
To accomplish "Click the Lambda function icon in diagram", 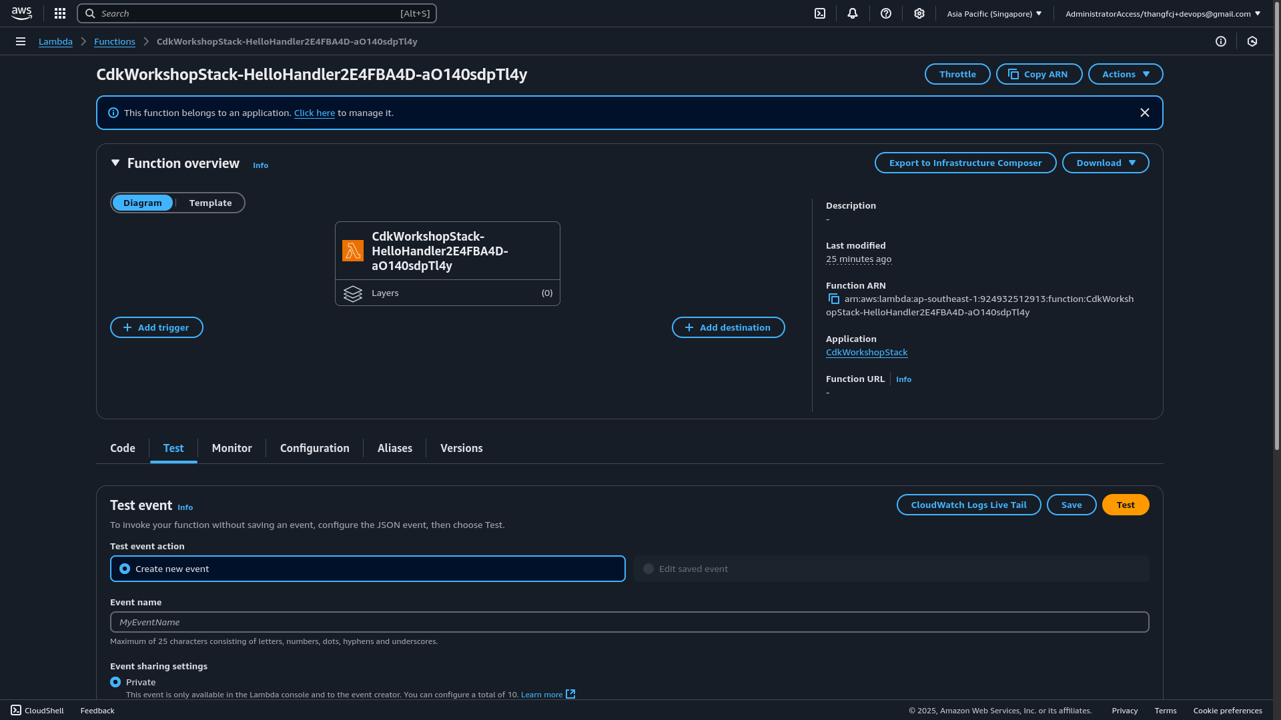I will (353, 251).
